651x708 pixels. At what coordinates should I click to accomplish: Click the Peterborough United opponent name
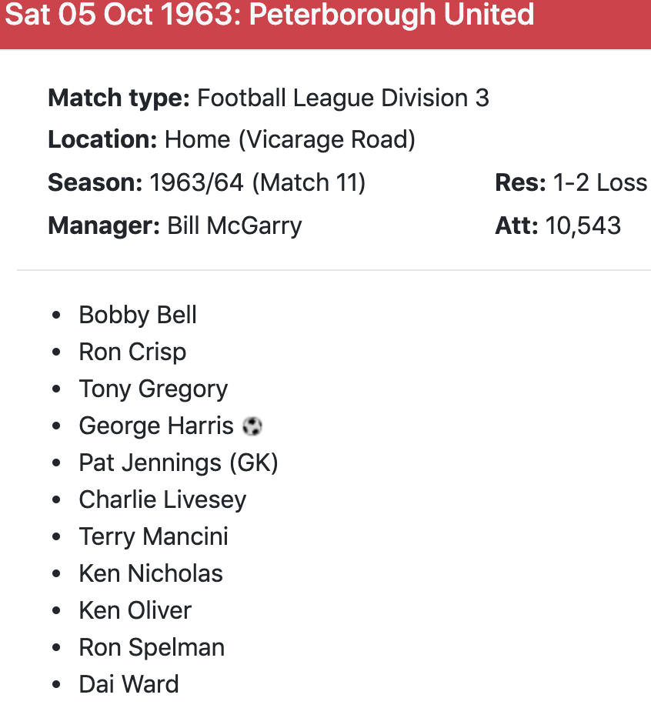pos(392,15)
